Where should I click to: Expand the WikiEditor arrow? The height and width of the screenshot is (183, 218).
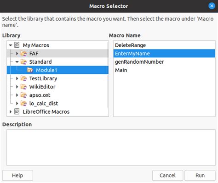(x=17, y=87)
